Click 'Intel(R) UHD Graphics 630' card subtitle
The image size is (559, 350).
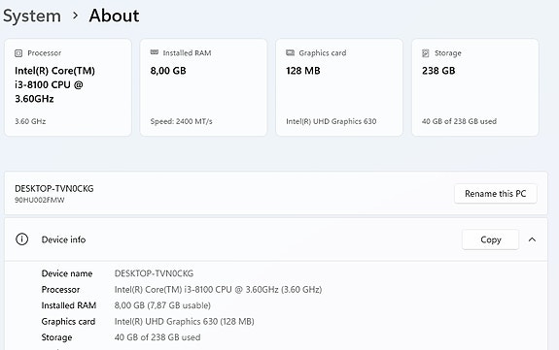click(332, 121)
